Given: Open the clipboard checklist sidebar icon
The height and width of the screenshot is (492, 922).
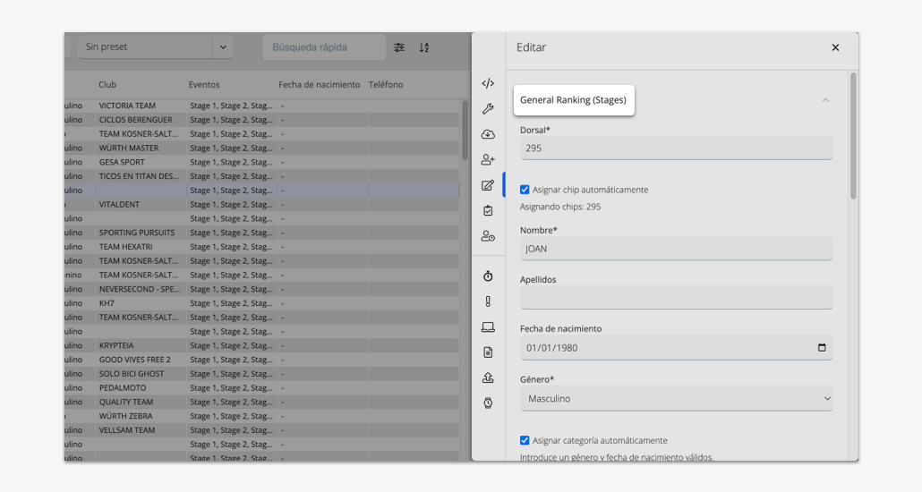Looking at the screenshot, I should point(488,210).
